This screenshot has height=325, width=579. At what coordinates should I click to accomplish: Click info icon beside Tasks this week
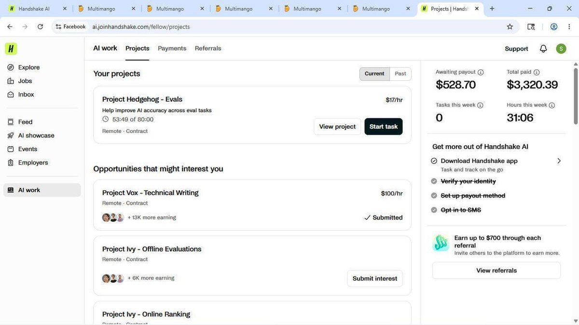point(480,105)
